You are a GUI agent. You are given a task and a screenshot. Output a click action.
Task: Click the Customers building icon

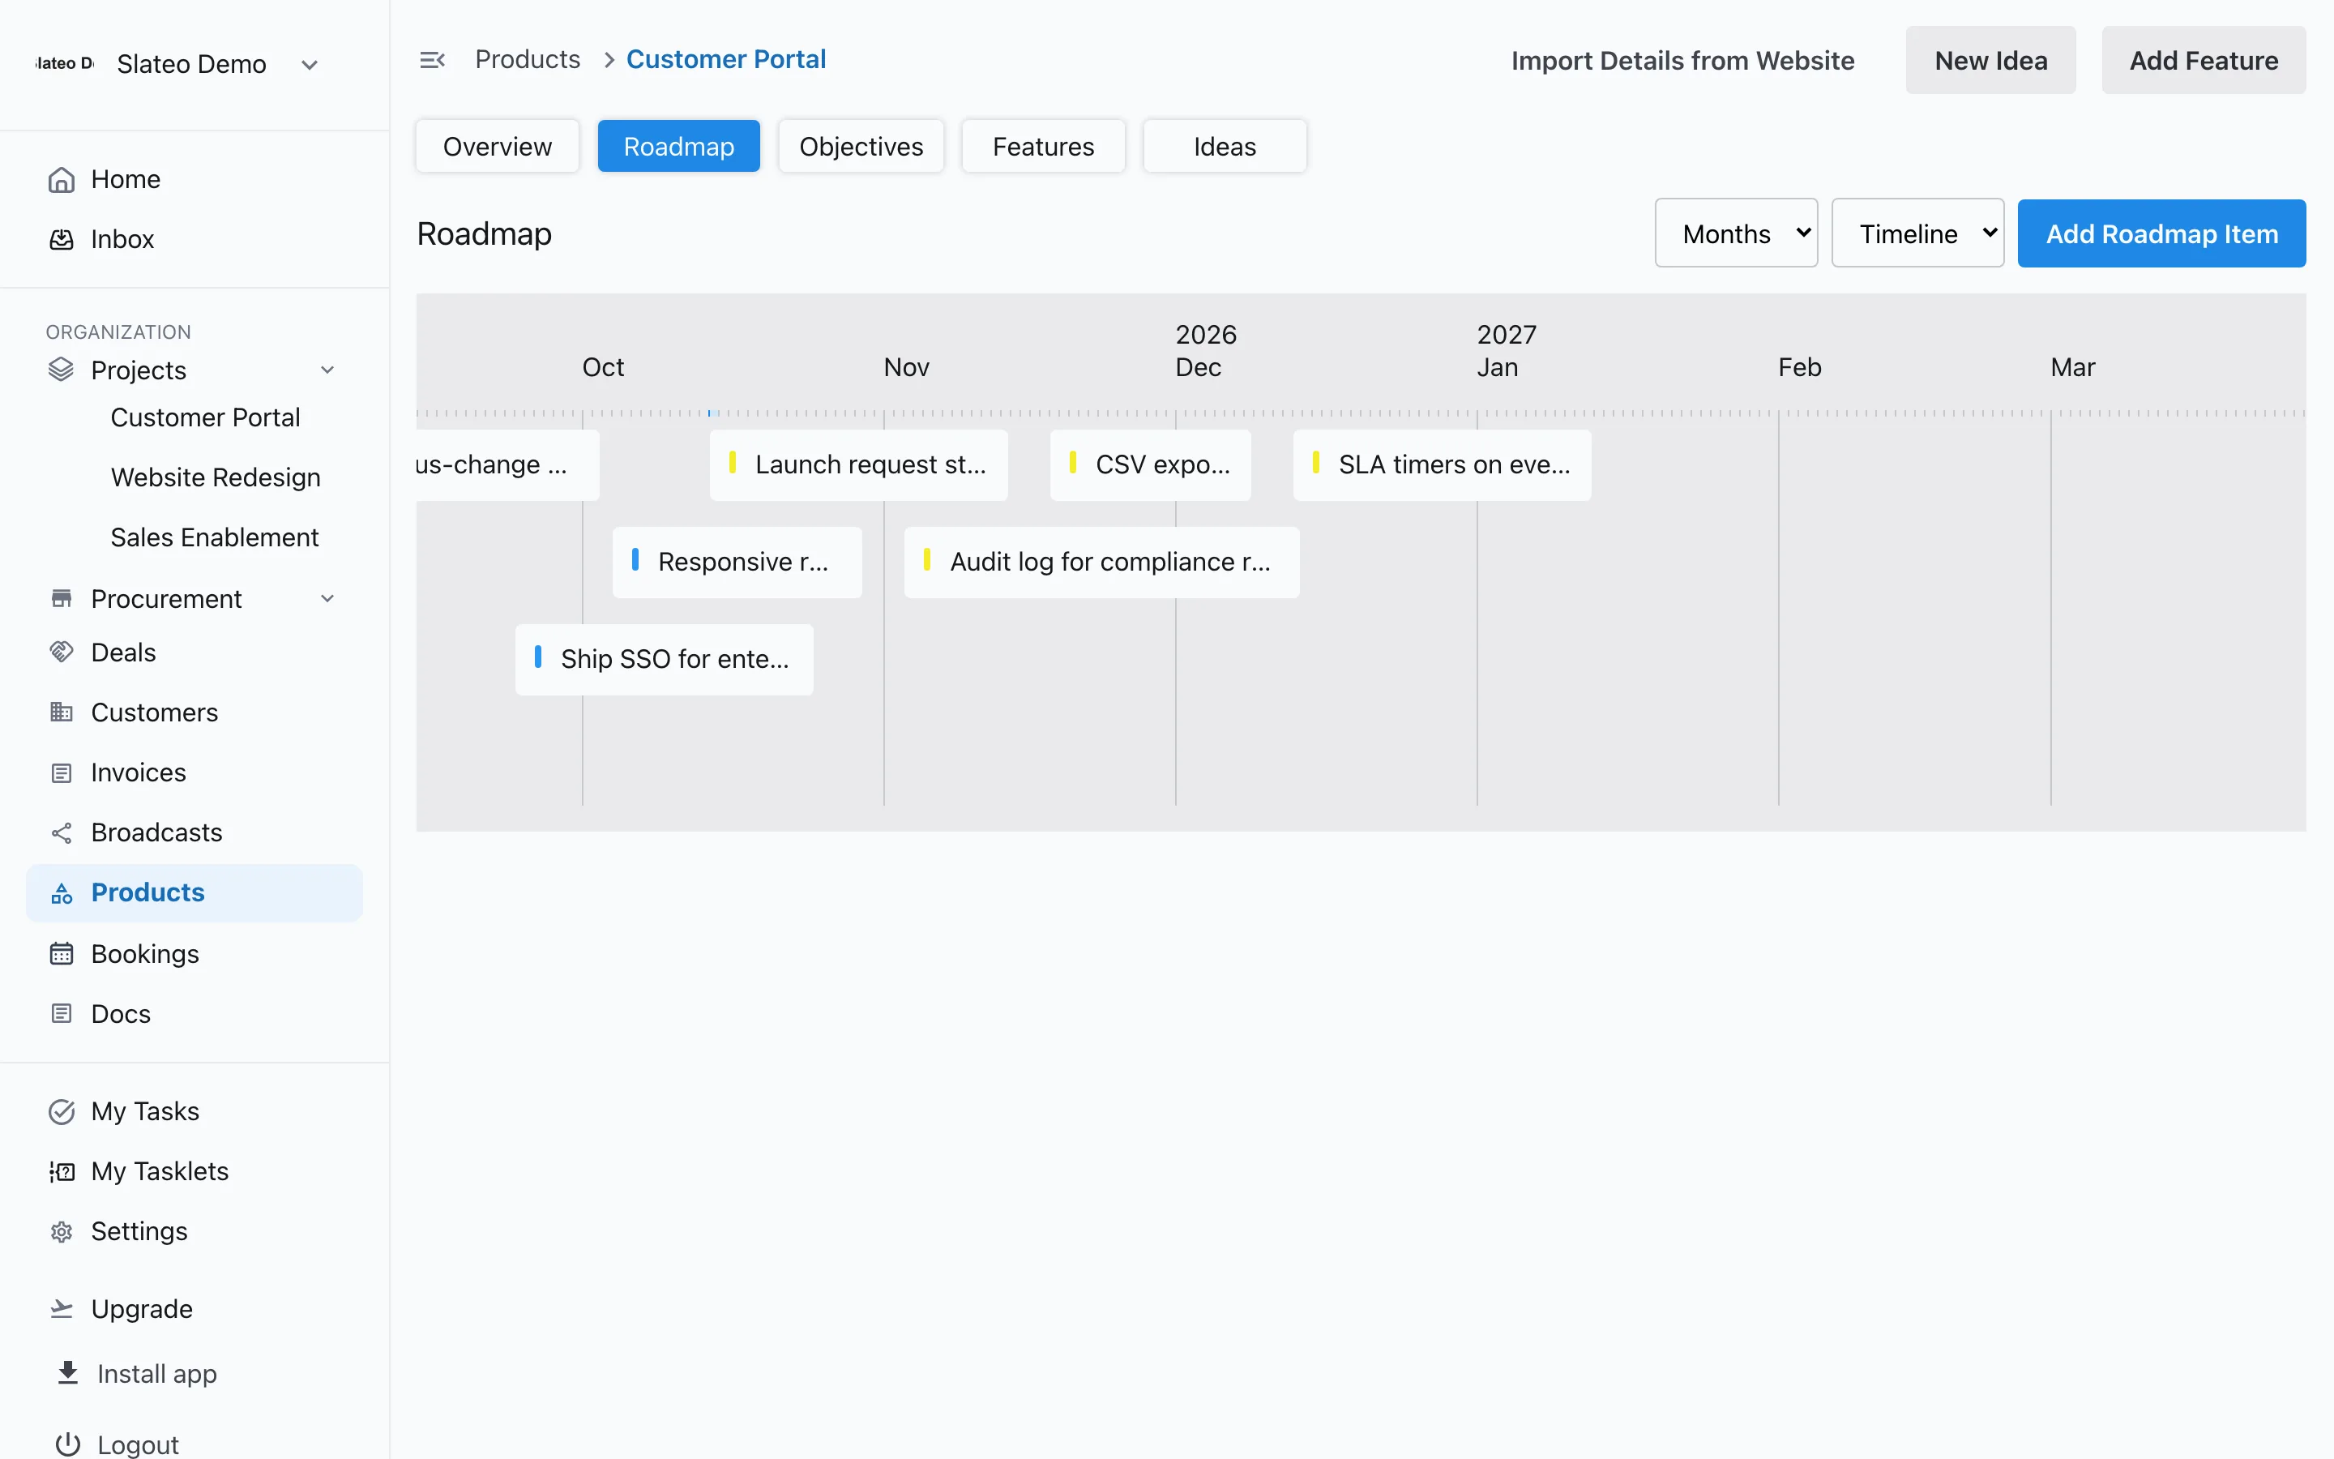[x=62, y=712]
